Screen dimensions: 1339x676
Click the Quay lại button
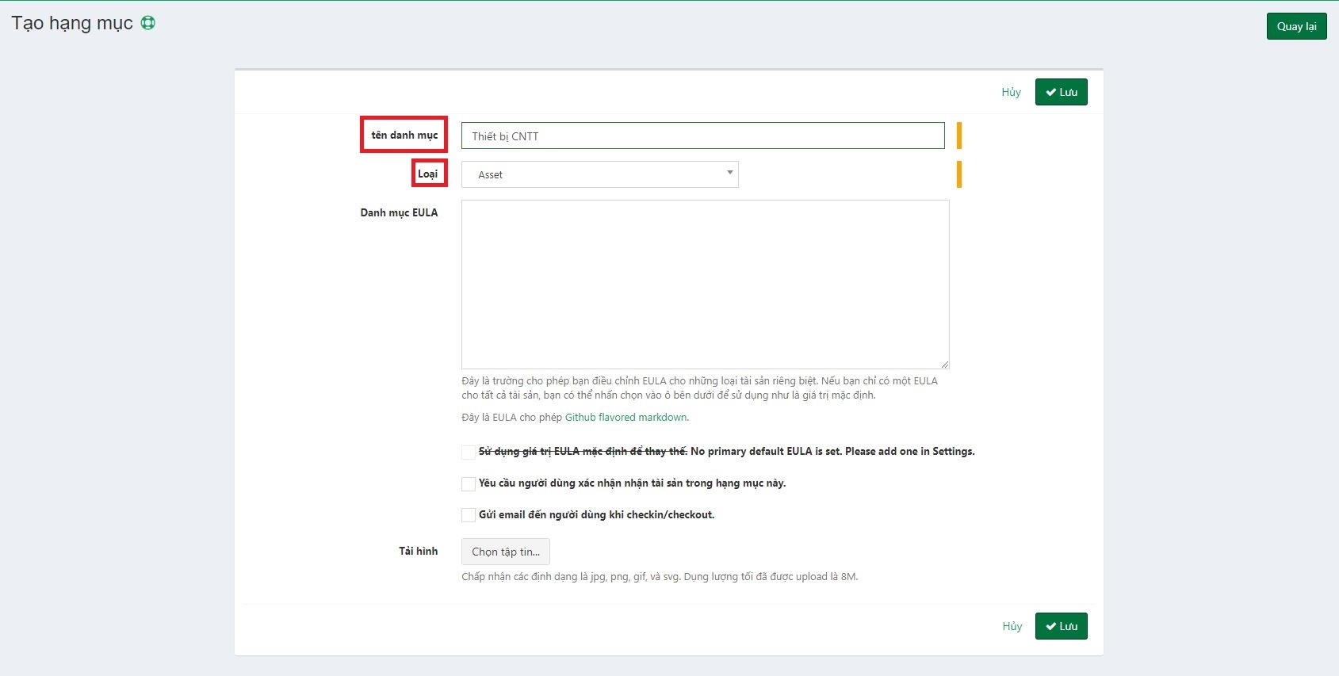tap(1296, 26)
